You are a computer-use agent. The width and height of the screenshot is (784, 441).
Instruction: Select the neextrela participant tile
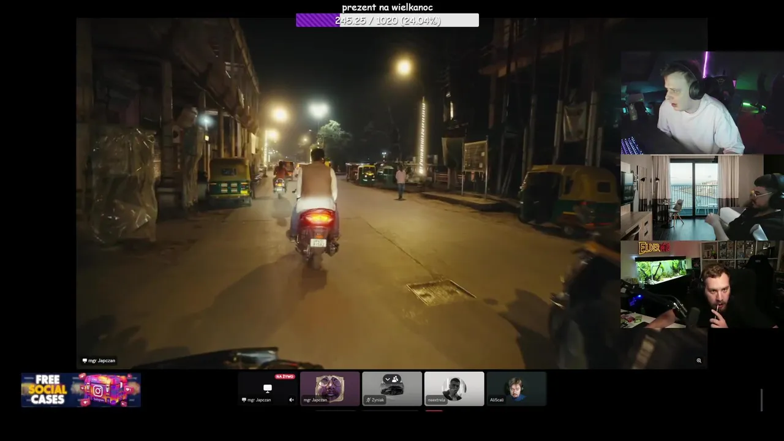tap(454, 388)
